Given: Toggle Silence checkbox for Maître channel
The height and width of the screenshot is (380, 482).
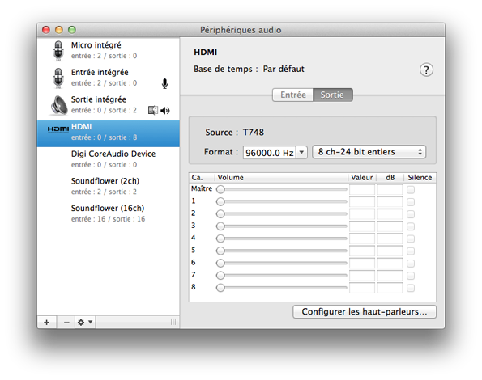Looking at the screenshot, I should [x=411, y=190].
